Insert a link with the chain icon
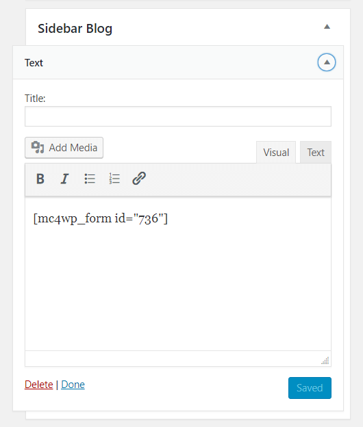The width and height of the screenshot is (363, 427). pos(139,179)
